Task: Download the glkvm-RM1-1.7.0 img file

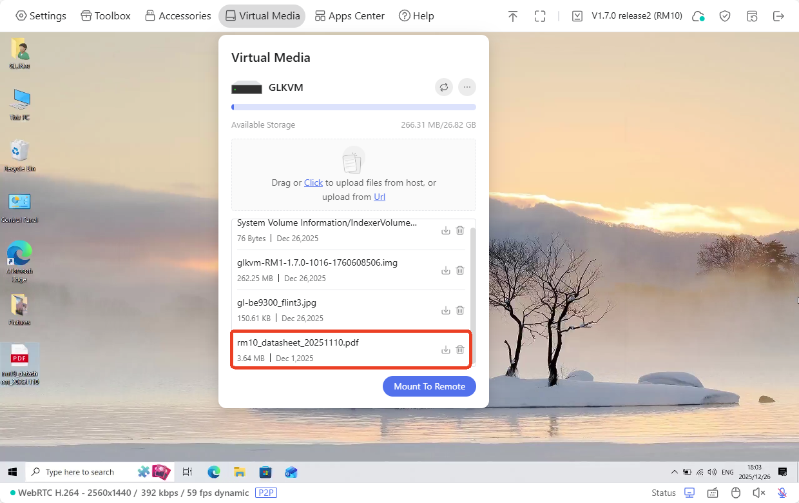Action: tap(445, 270)
